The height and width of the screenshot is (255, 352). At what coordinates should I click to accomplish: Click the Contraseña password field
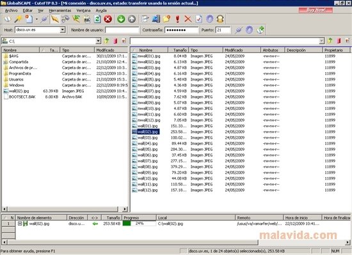point(182,30)
